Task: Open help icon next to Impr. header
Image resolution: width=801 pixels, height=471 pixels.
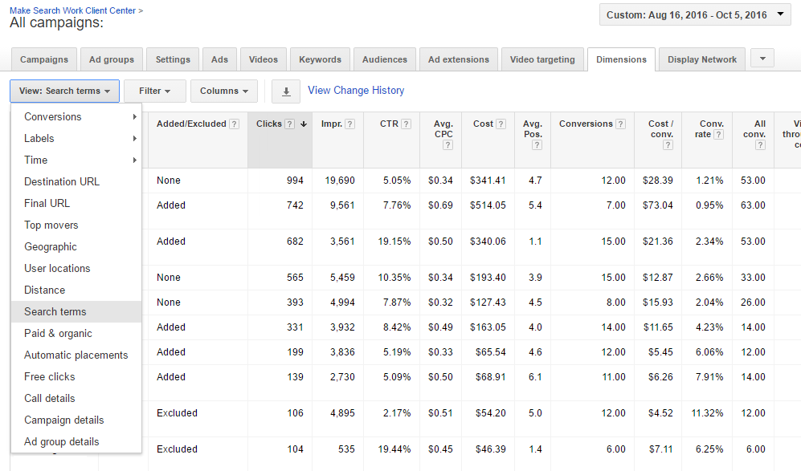Action: [350, 124]
